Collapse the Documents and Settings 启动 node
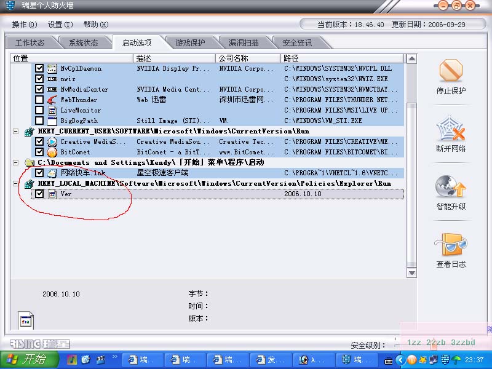 pos(16,162)
